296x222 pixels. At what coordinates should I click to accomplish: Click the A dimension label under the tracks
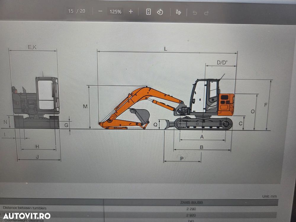coord(202,137)
